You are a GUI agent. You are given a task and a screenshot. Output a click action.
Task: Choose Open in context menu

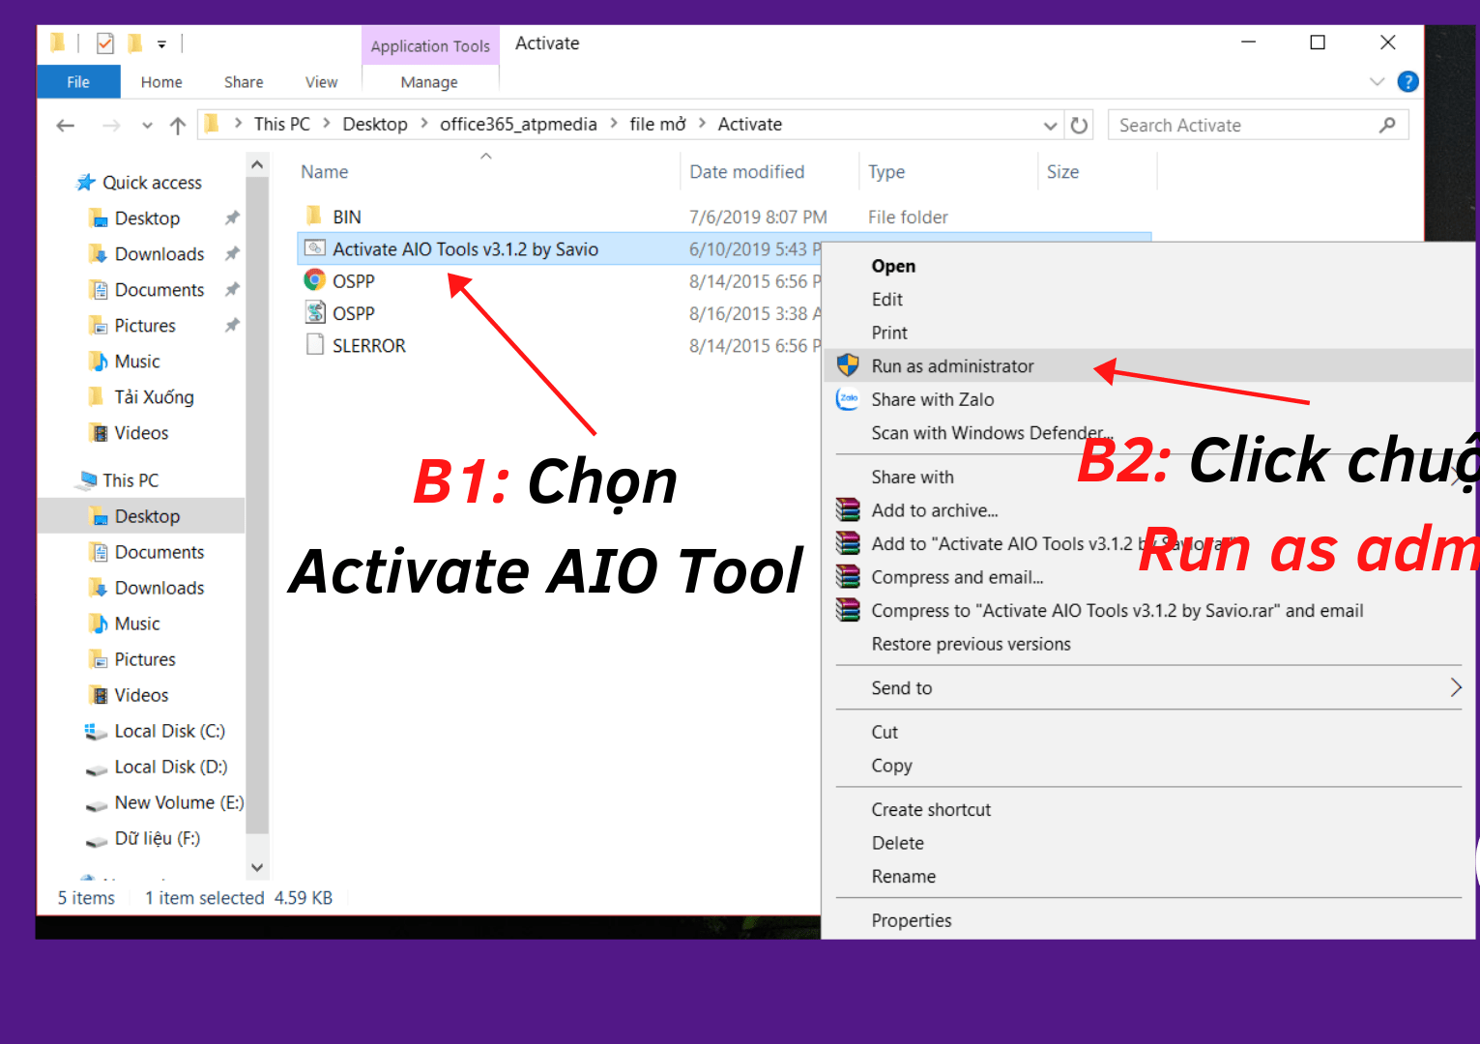tap(893, 266)
